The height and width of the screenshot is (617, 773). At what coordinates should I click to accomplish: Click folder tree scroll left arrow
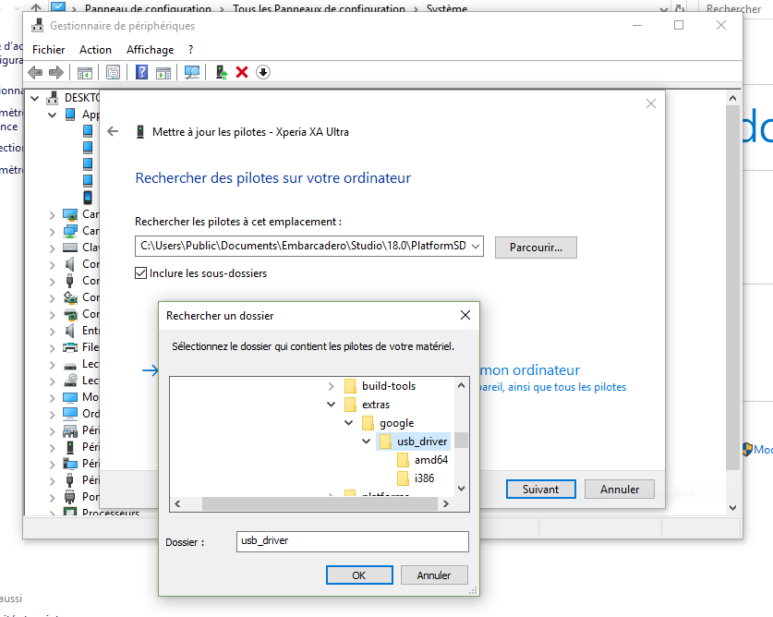coord(178,503)
